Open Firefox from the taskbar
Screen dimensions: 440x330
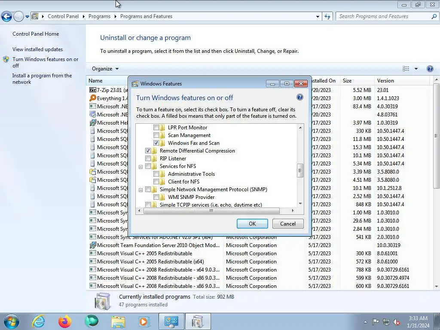click(x=64, y=322)
